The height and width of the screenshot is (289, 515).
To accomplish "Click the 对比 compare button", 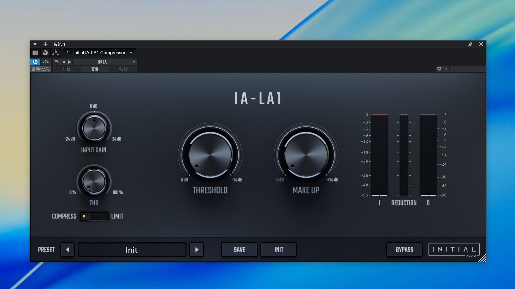I will (x=67, y=69).
